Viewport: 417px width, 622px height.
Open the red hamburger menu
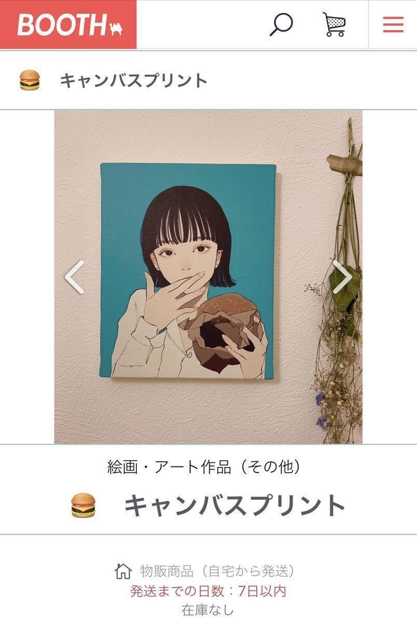(393, 24)
